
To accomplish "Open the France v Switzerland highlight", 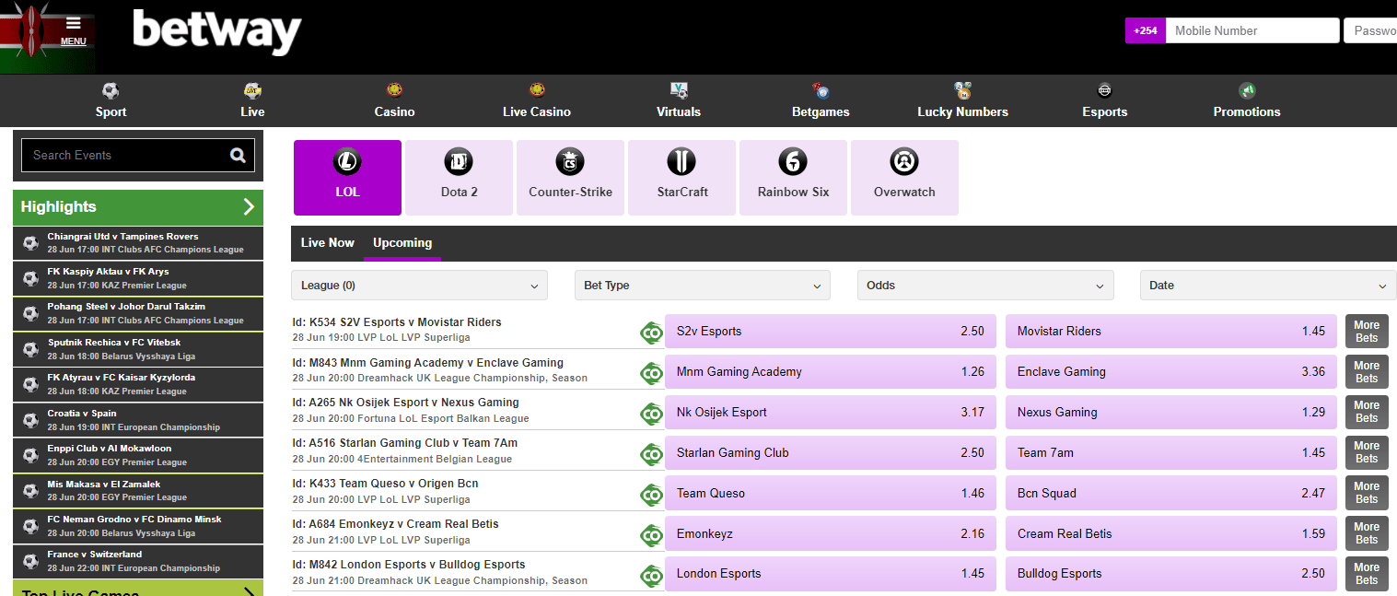I will coord(138,562).
